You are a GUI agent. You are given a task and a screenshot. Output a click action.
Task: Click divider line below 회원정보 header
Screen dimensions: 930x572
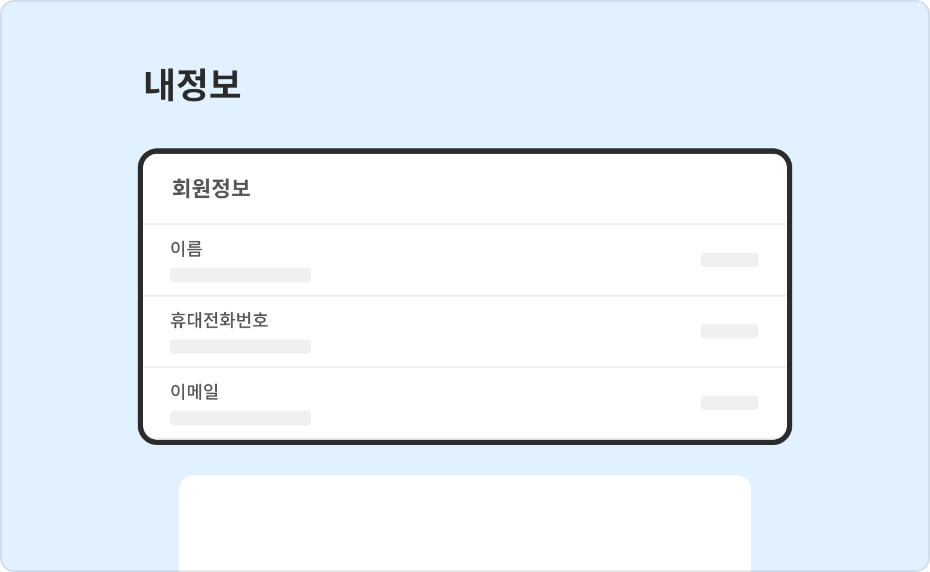pyautogui.click(x=465, y=224)
